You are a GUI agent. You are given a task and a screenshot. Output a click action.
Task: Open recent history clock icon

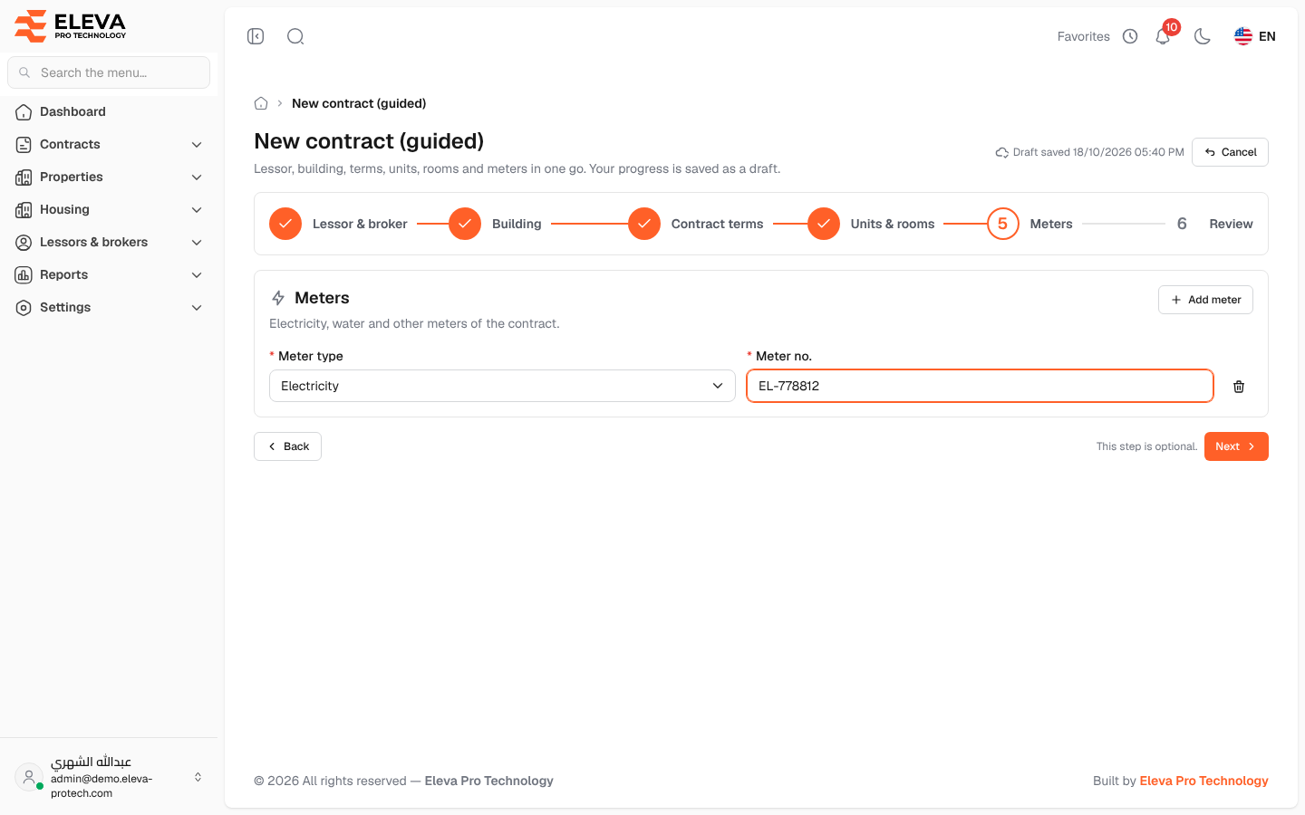pos(1130,36)
